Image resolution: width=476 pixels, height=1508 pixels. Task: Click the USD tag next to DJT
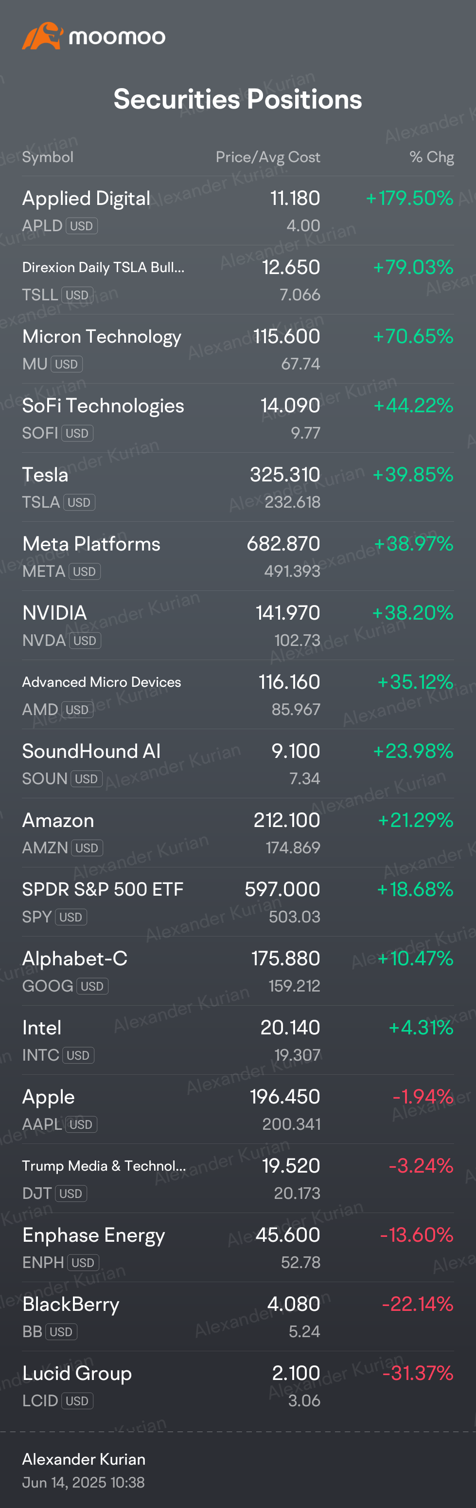pos(71,1193)
